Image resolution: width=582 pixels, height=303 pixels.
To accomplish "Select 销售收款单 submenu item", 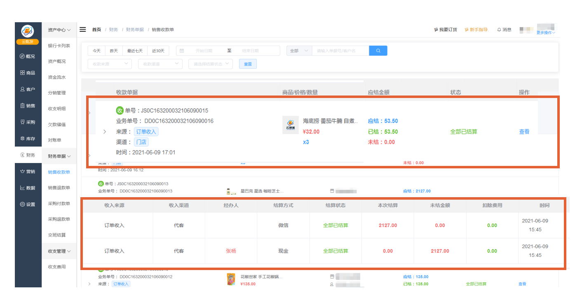I will pyautogui.click(x=59, y=172).
